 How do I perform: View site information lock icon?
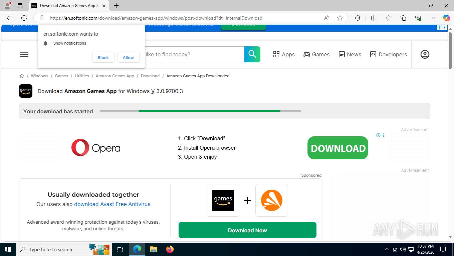[42, 18]
